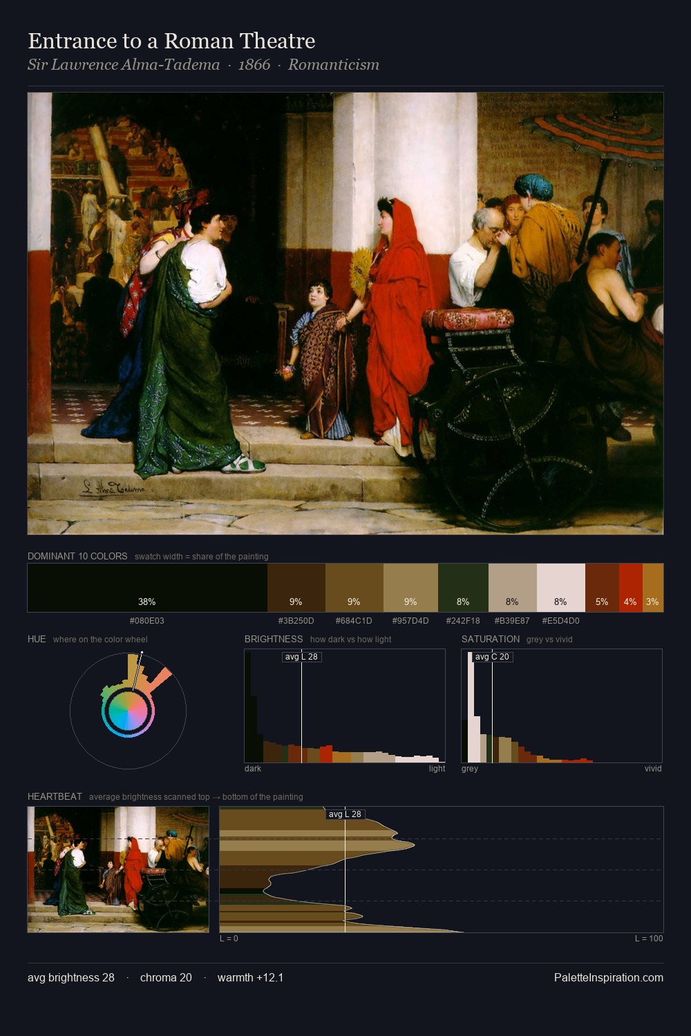Image resolution: width=691 pixels, height=1036 pixels.
Task: Click the 'grey' axis label
Action: pyautogui.click(x=470, y=769)
